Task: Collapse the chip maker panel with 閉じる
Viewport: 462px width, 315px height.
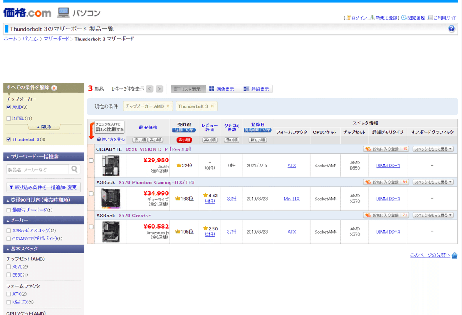Action: (44, 127)
